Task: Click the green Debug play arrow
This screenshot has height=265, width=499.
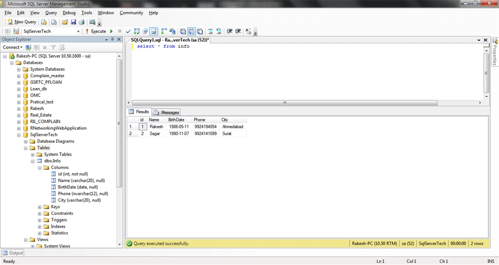Action: (x=112, y=31)
